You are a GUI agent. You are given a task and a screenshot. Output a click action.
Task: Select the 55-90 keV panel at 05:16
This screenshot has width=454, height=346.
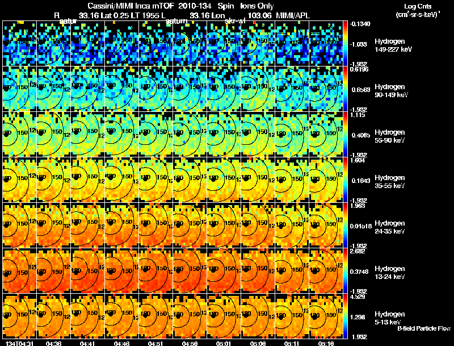coord(326,135)
